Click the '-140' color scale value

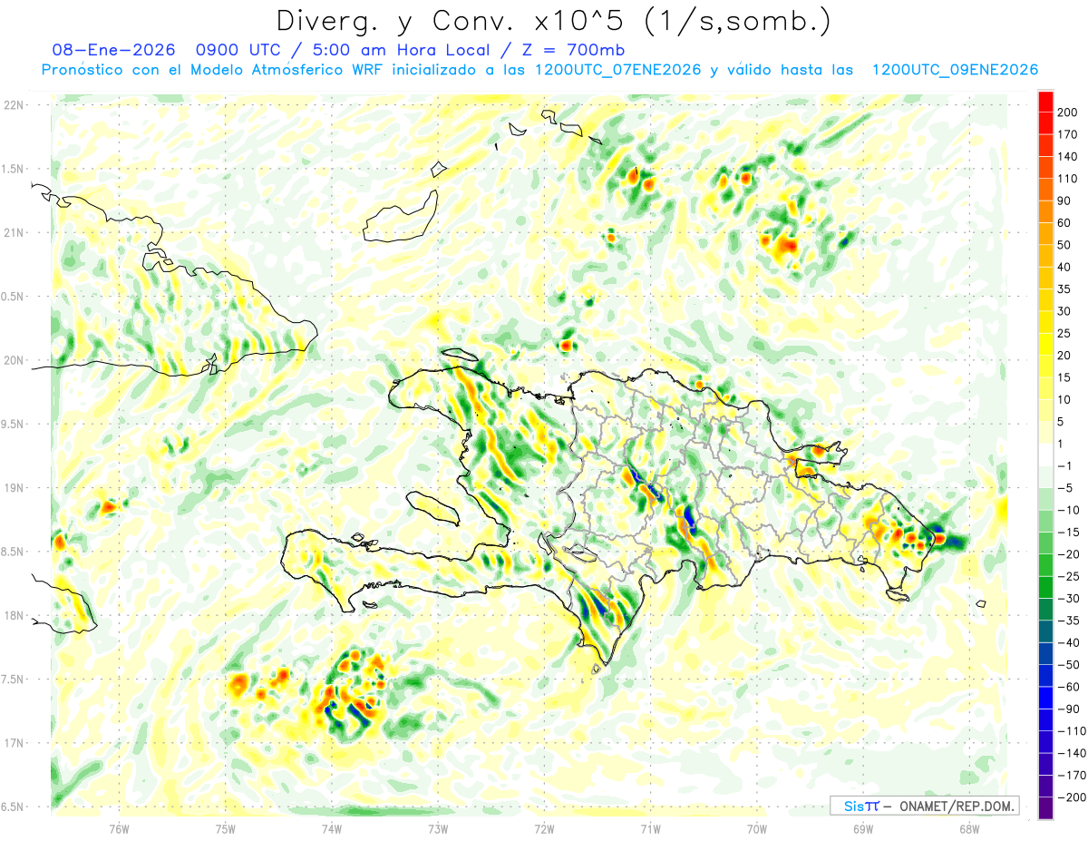tap(1072, 754)
